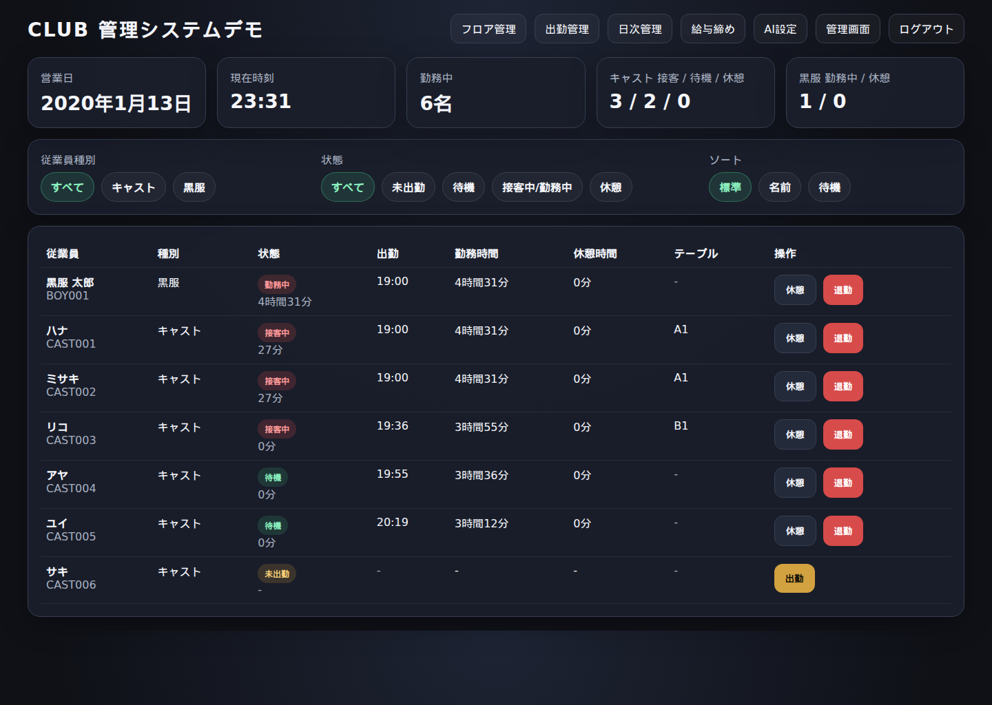992x705 pixels.
Task: Click the 状態 column header
Action: (x=269, y=253)
